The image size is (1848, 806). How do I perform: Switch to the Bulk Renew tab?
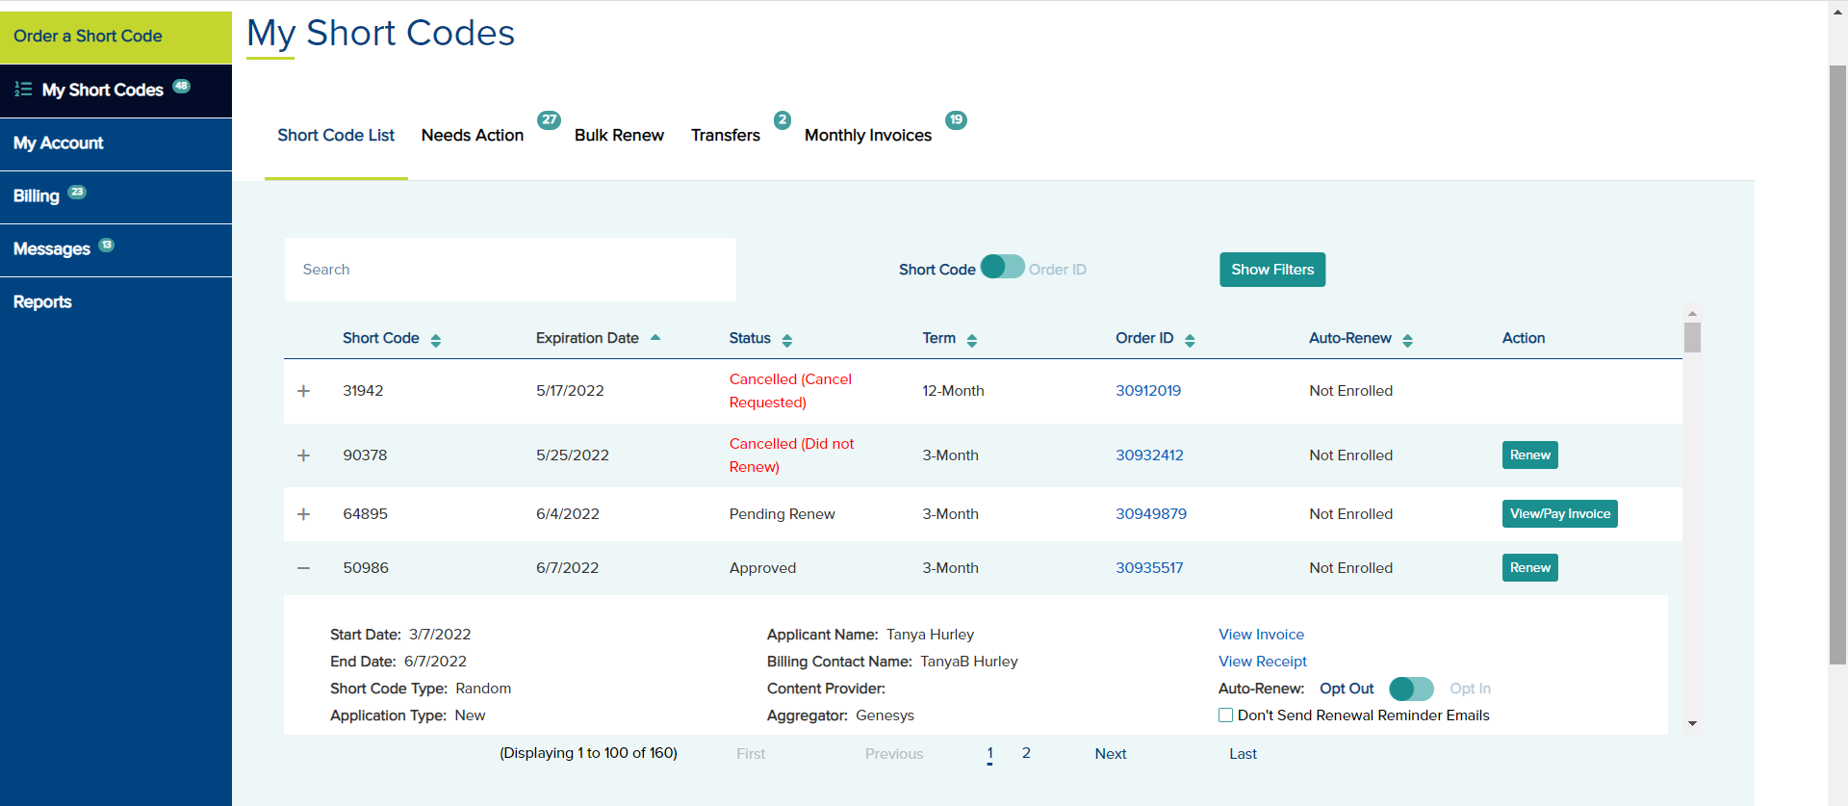click(x=619, y=136)
